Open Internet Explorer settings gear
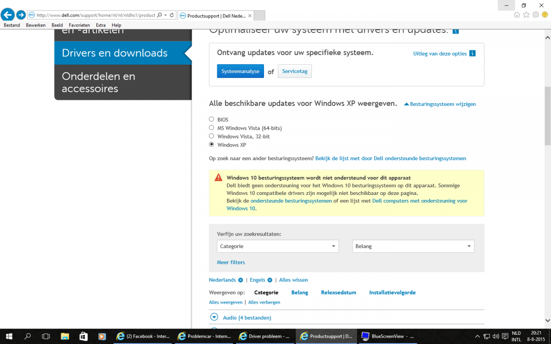The image size is (551, 344). pos(535,15)
